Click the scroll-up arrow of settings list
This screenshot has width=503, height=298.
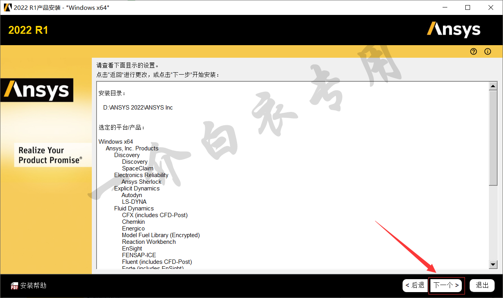coord(493,86)
